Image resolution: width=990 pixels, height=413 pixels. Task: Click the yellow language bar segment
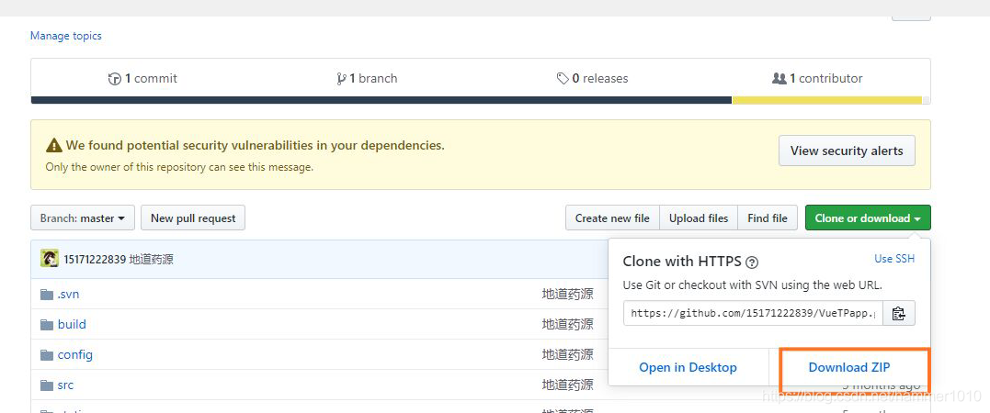[x=826, y=100]
